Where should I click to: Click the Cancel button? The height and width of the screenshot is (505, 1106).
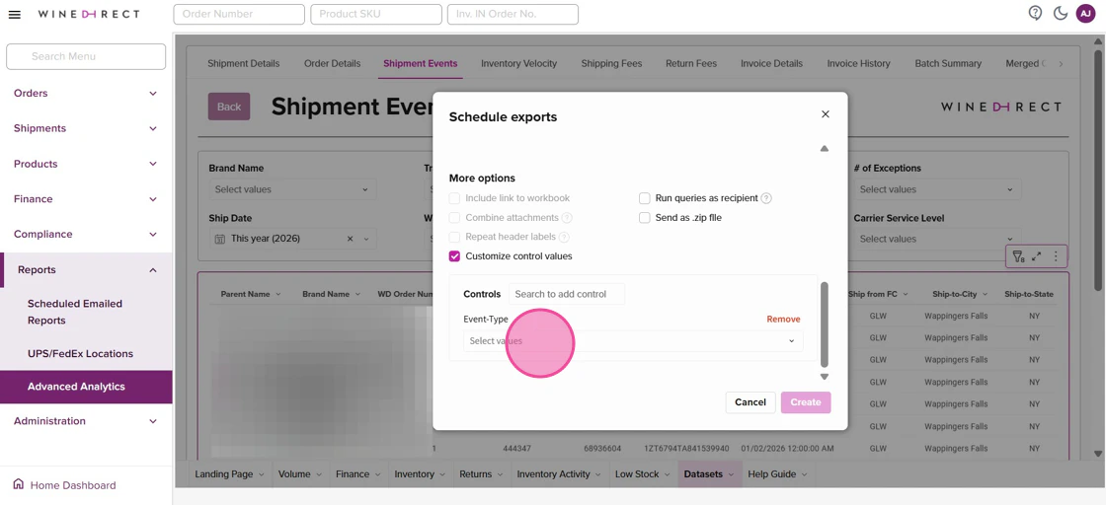750,402
